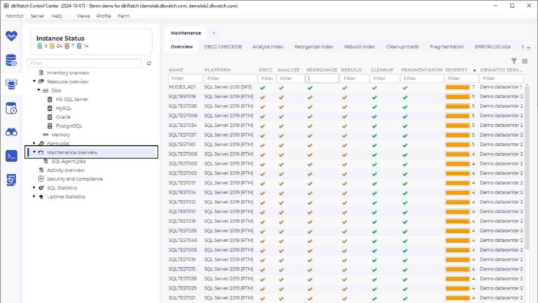The width and height of the screenshot is (538, 303).
Task: Click the Reorganize checkmark for NODE3_AD1
Action: [x=310, y=88]
